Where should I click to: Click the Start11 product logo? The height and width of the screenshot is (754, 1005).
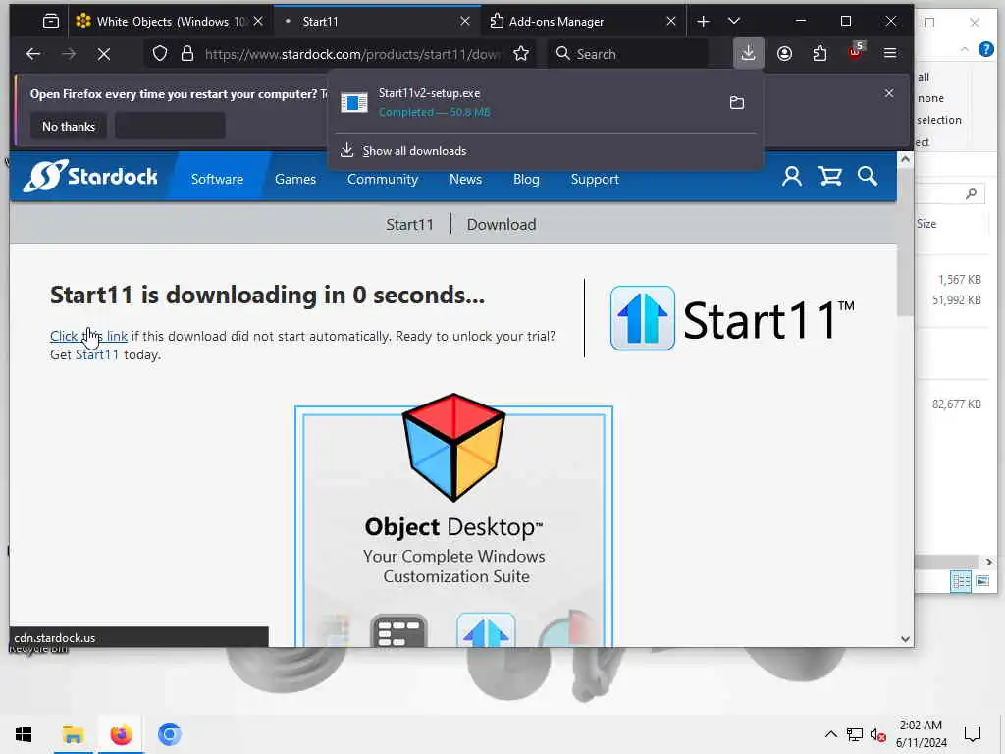[x=732, y=319]
